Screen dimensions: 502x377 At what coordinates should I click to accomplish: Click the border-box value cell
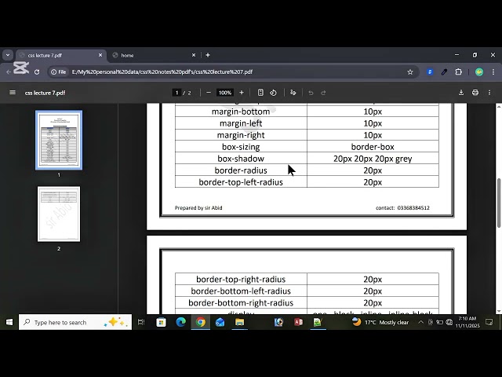tap(373, 147)
